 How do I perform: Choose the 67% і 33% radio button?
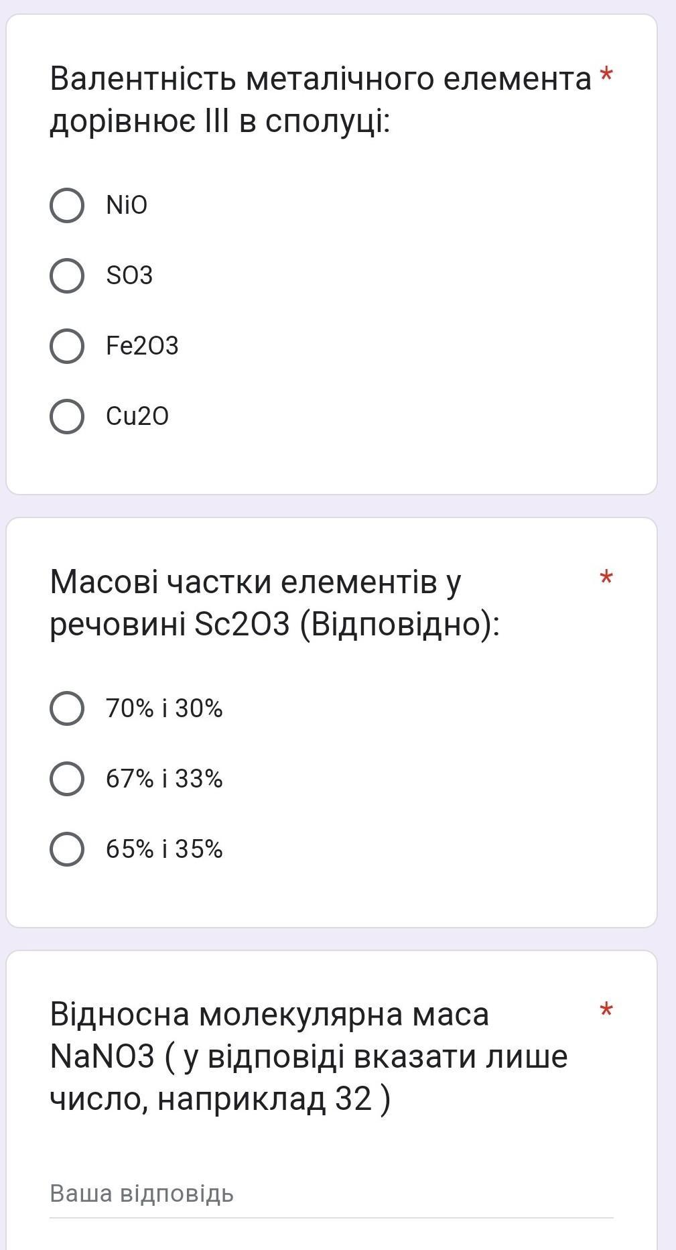tap(67, 779)
